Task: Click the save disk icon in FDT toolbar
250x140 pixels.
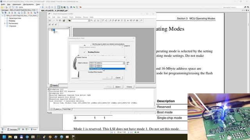Action: tap(50, 21)
